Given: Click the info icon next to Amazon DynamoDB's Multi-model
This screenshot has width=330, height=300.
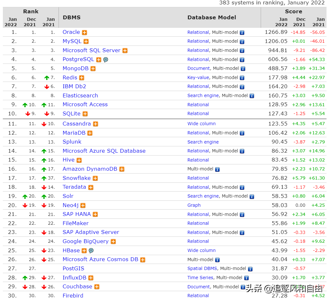Looking at the screenshot, I should point(218,169).
